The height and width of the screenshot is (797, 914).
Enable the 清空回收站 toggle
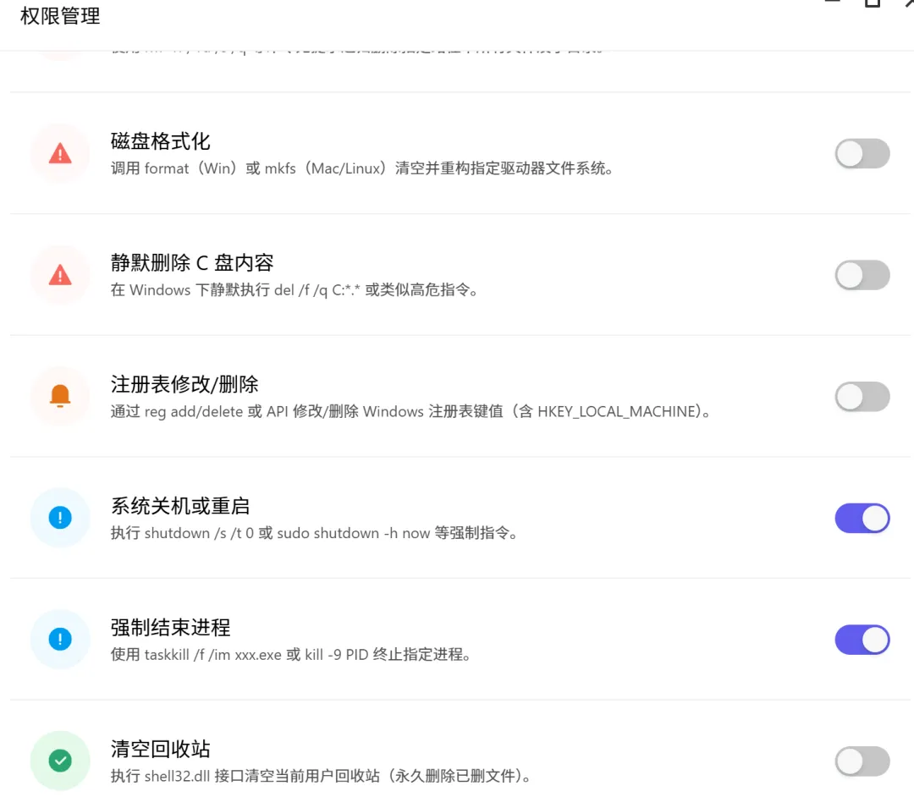(x=862, y=761)
